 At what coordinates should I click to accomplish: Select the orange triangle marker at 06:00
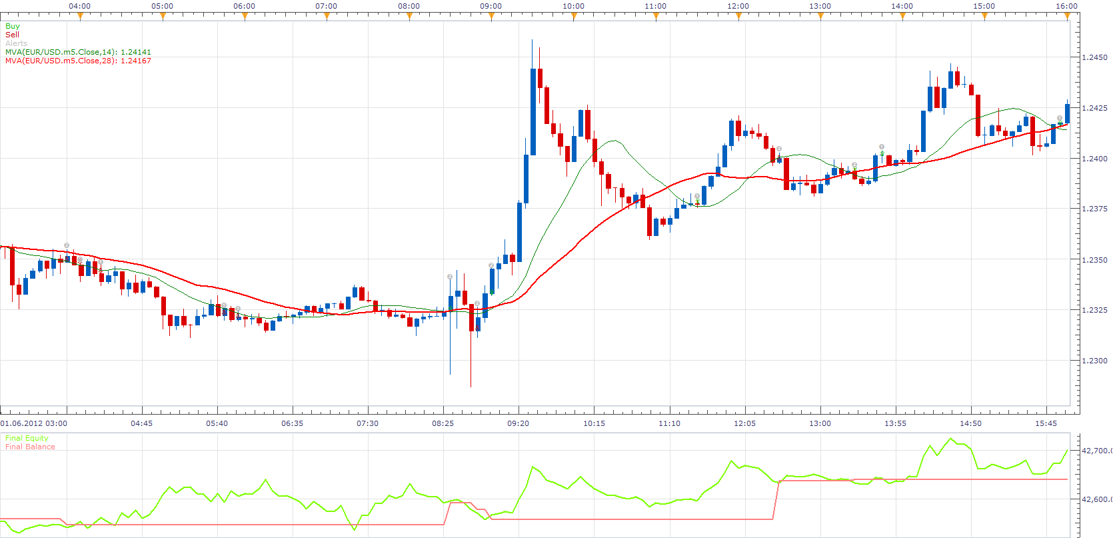[245, 17]
